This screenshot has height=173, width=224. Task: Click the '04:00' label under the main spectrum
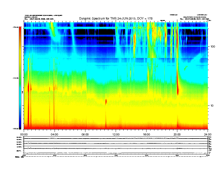(55, 135)
